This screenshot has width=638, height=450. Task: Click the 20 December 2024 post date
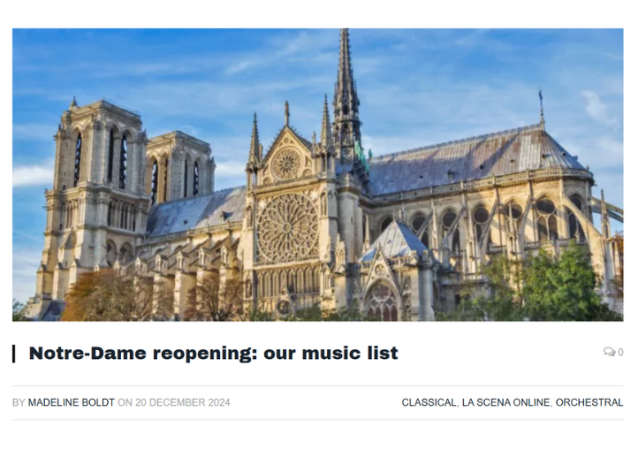pyautogui.click(x=182, y=402)
